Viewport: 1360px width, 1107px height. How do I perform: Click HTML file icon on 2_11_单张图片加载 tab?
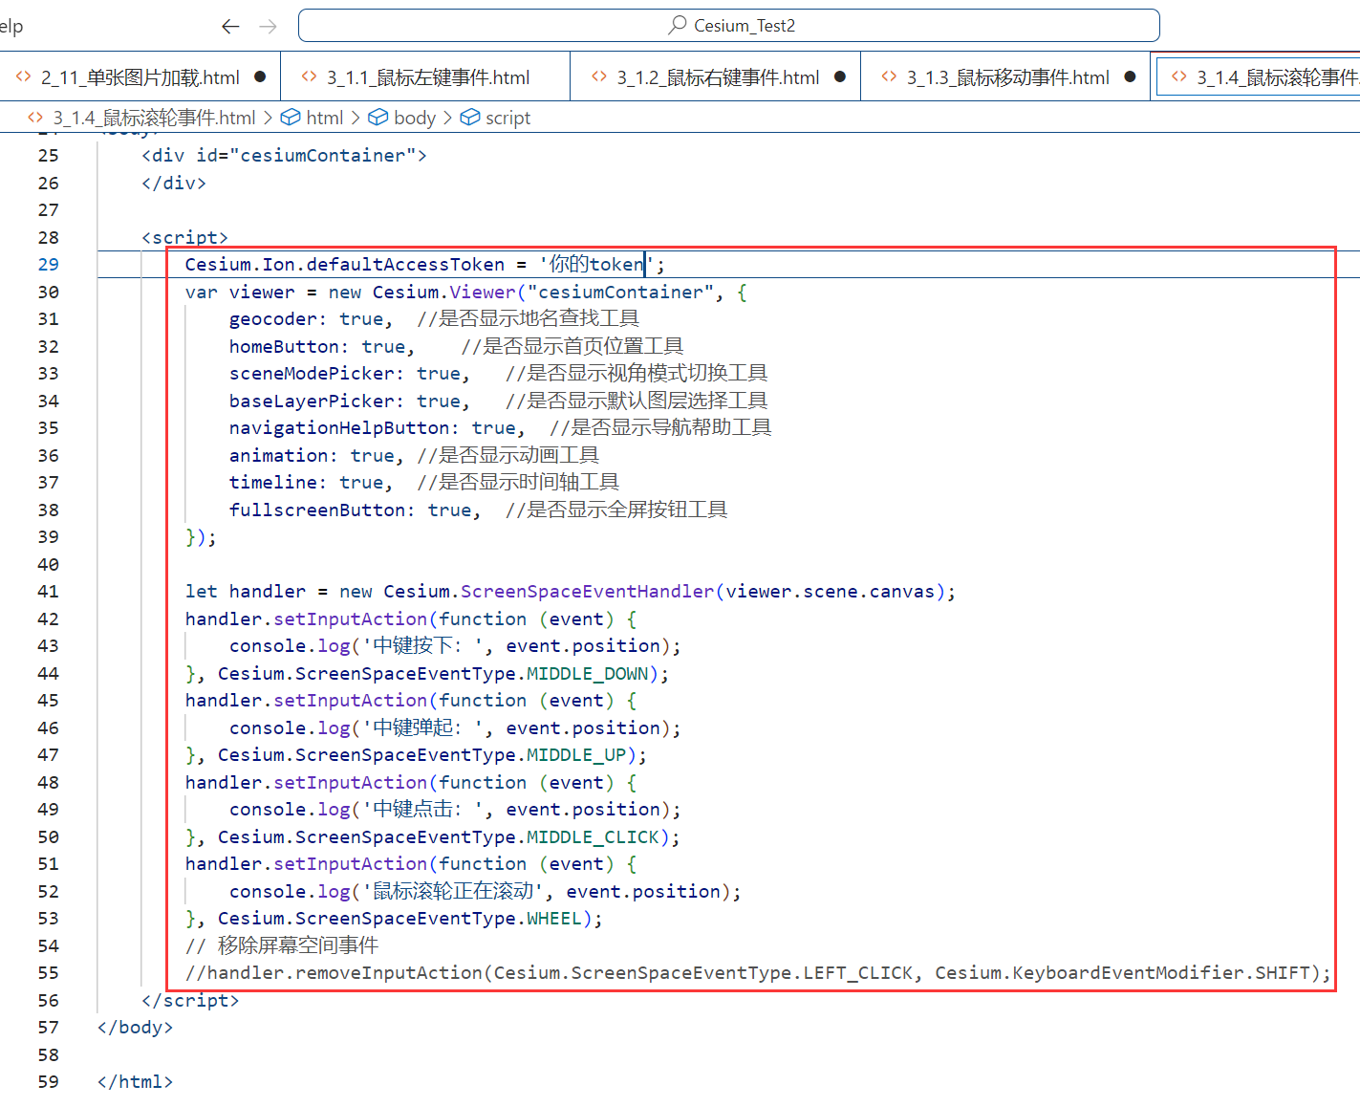click(x=23, y=76)
